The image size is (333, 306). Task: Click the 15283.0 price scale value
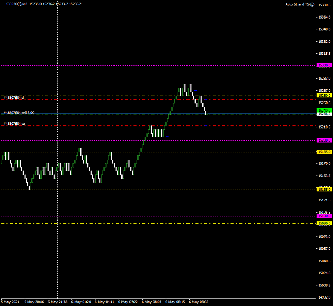[x=324, y=79]
